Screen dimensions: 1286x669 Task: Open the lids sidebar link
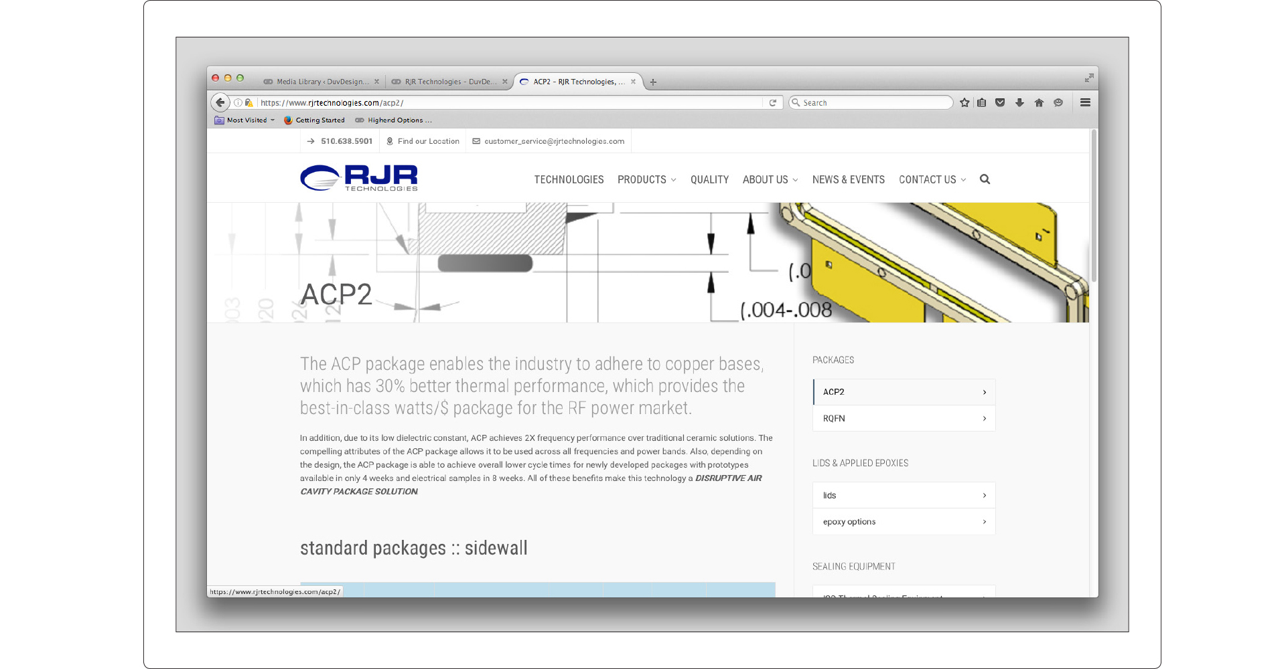[904, 495]
